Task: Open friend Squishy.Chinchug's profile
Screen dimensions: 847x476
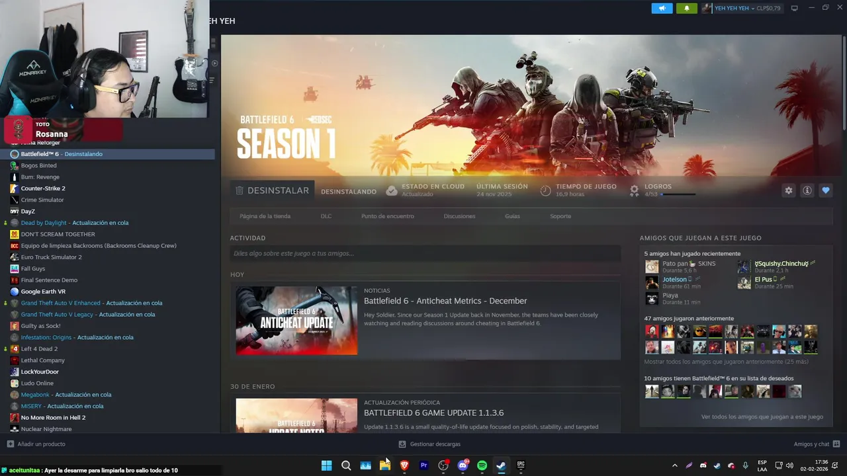Action: 781,264
